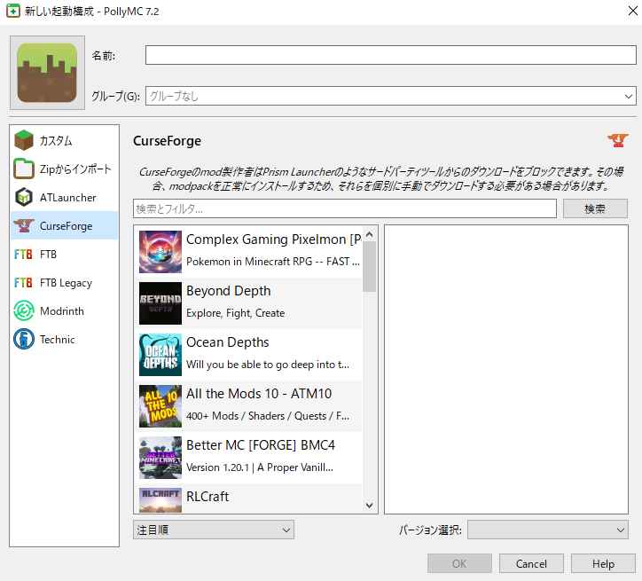Click the Zipからインポート folder icon

24,169
